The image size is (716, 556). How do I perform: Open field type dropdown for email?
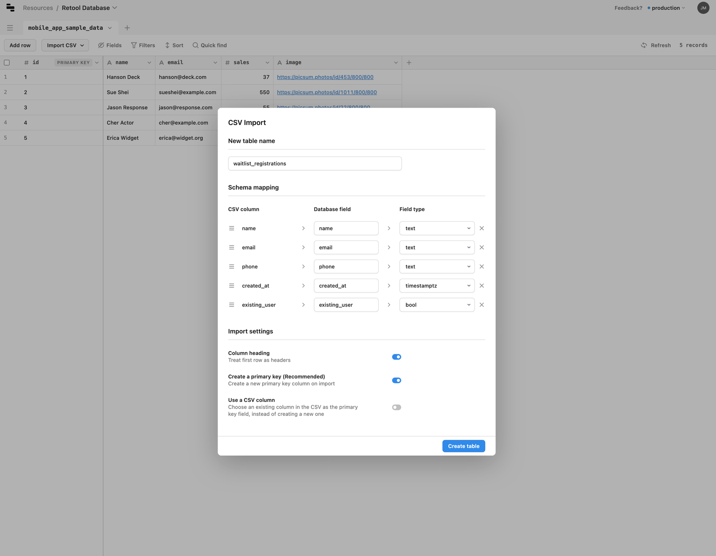[437, 247]
